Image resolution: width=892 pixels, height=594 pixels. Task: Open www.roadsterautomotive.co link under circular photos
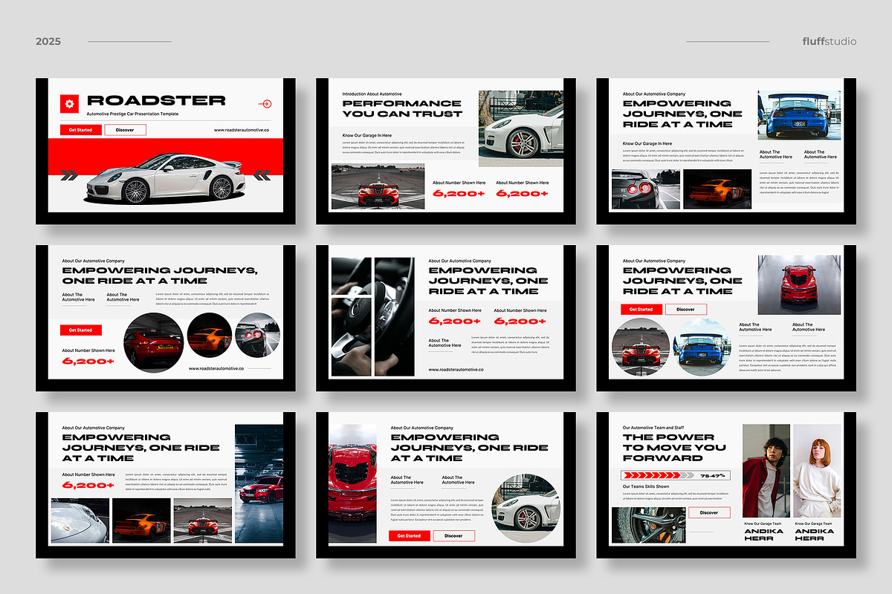pyautogui.click(x=216, y=368)
